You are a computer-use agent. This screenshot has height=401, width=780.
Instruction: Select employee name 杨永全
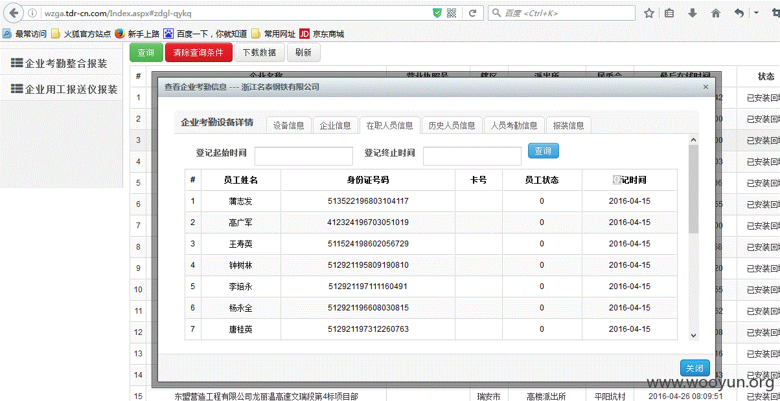(x=241, y=308)
